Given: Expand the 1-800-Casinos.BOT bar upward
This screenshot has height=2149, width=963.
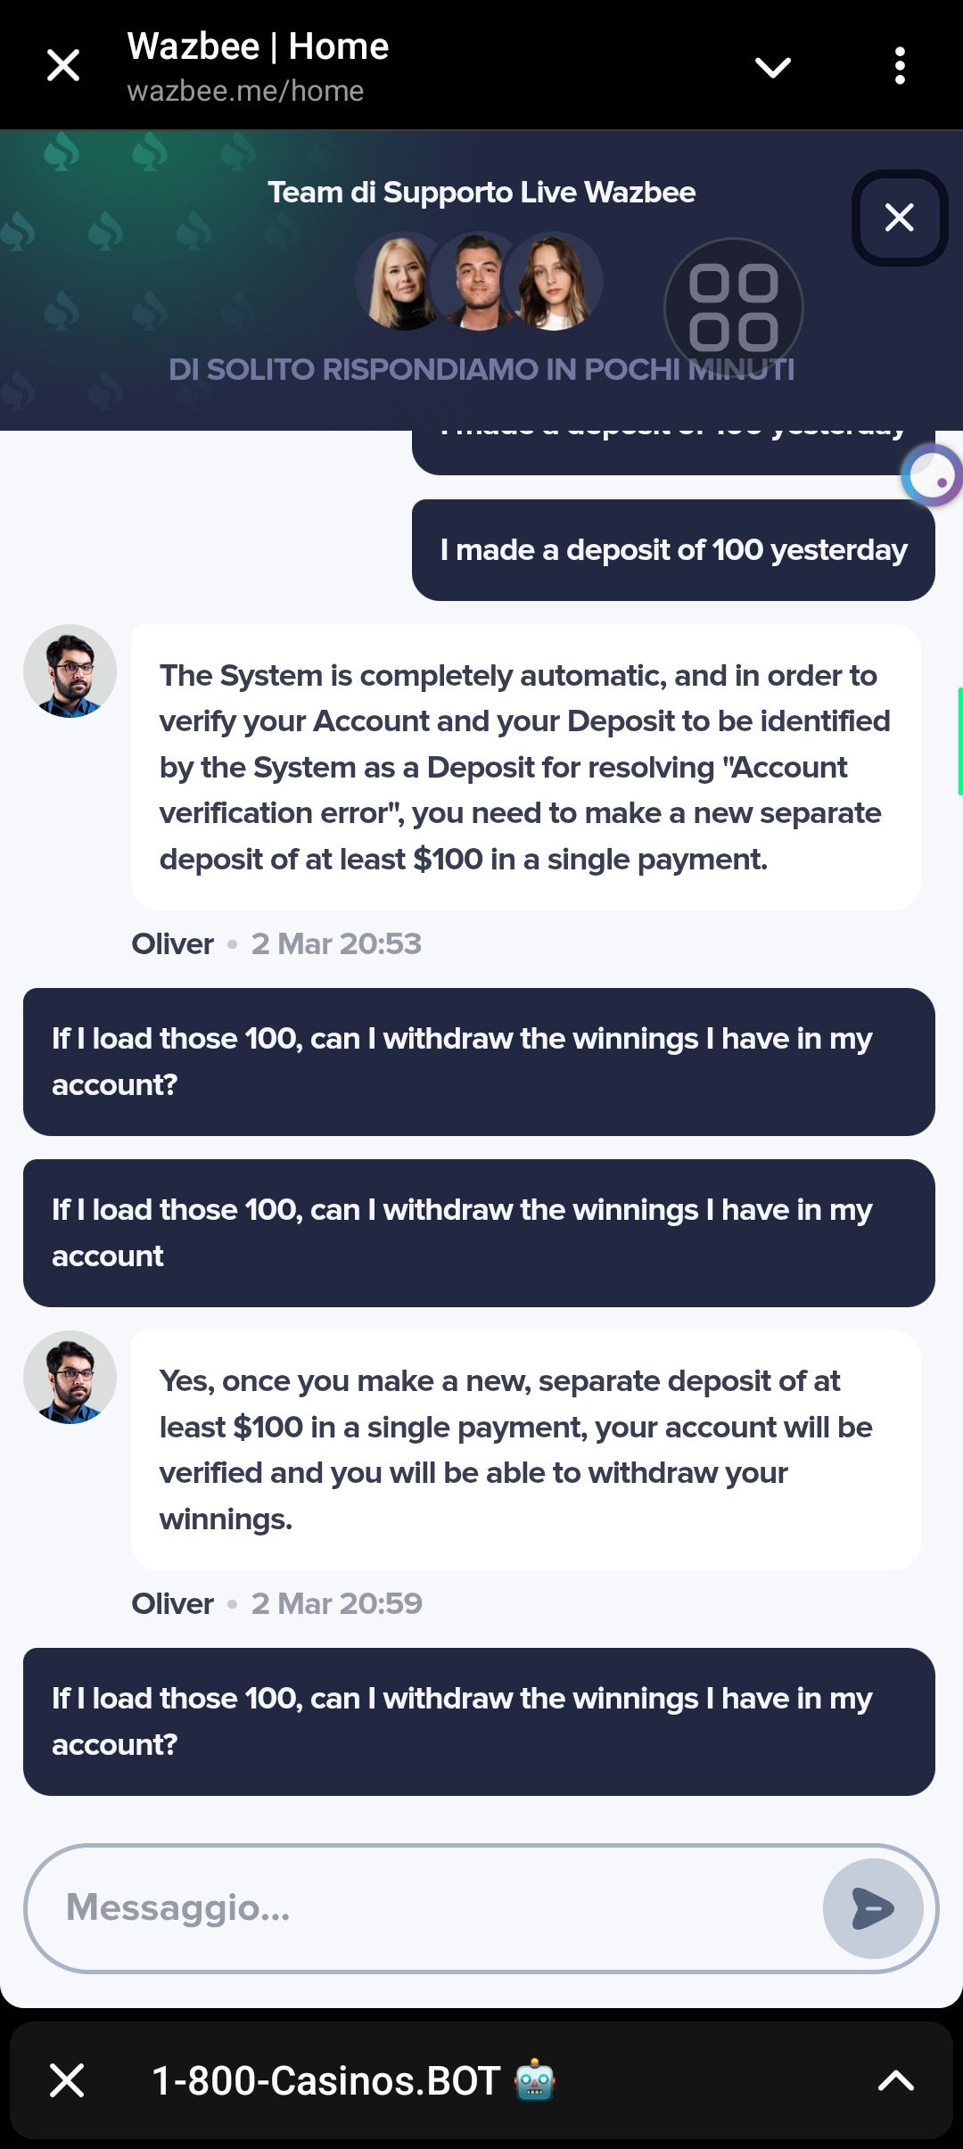Looking at the screenshot, I should pos(895,2080).
